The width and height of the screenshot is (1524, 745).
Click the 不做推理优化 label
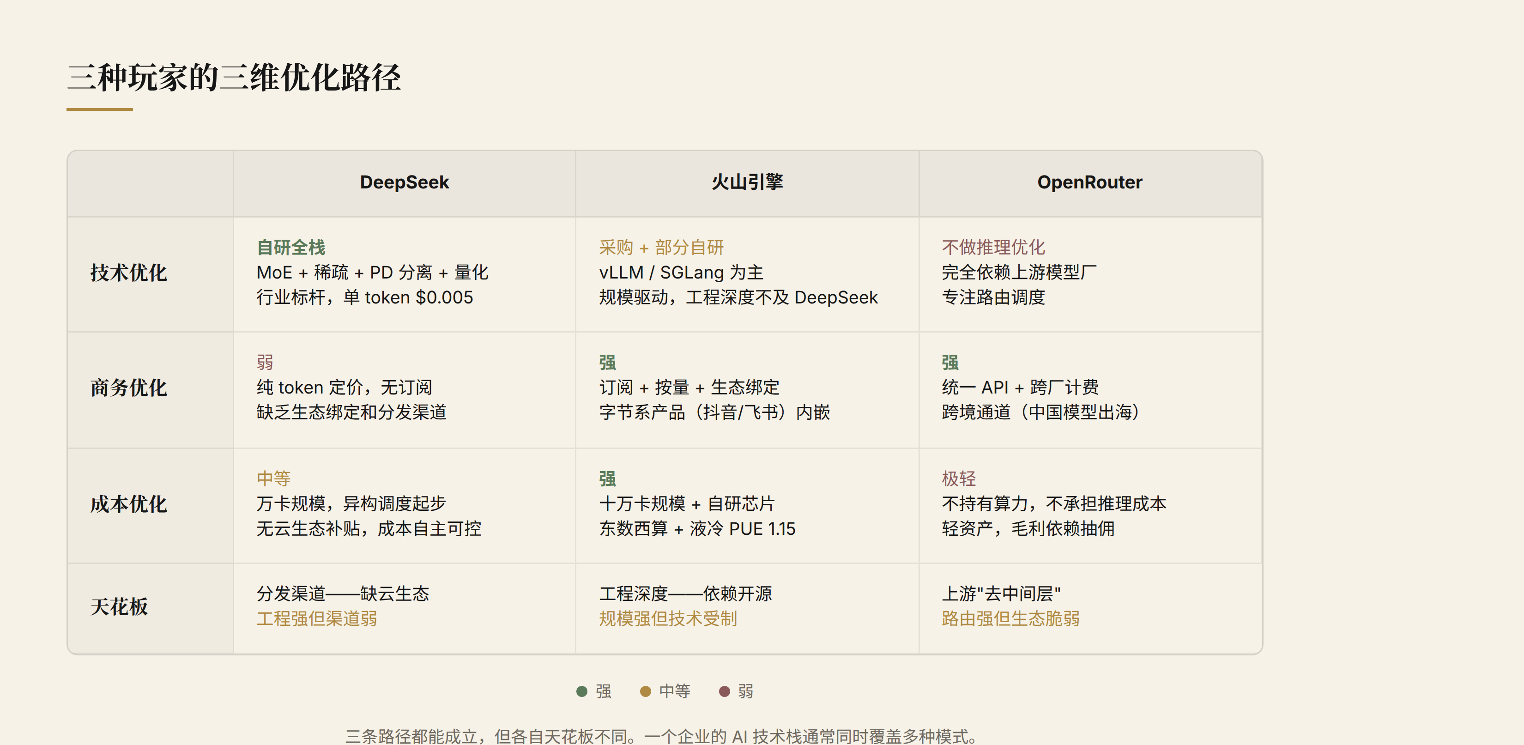coord(993,248)
